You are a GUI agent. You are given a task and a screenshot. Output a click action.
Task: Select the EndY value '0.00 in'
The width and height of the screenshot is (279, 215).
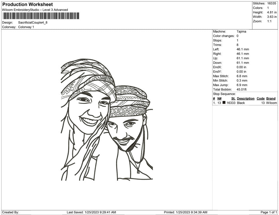point(241,71)
